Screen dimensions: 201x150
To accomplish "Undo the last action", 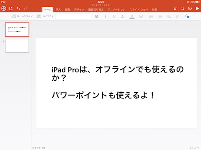I will (x=19, y=8).
